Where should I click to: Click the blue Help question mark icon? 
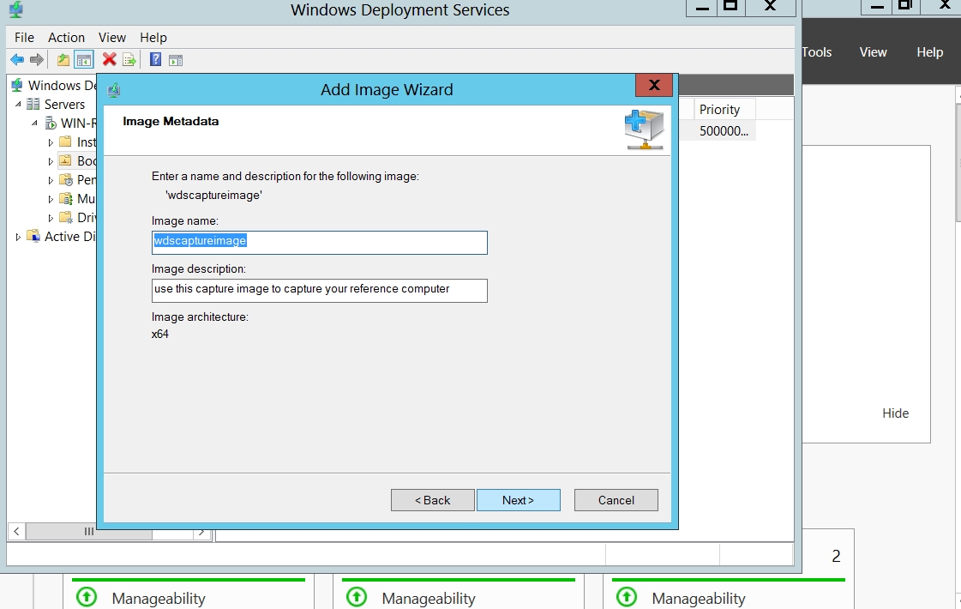tap(155, 60)
